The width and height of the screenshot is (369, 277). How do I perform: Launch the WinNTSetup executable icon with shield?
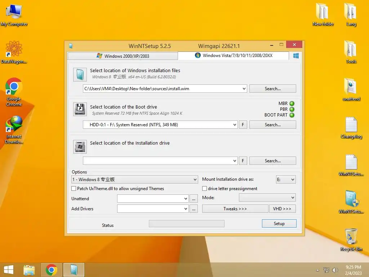[351, 202]
